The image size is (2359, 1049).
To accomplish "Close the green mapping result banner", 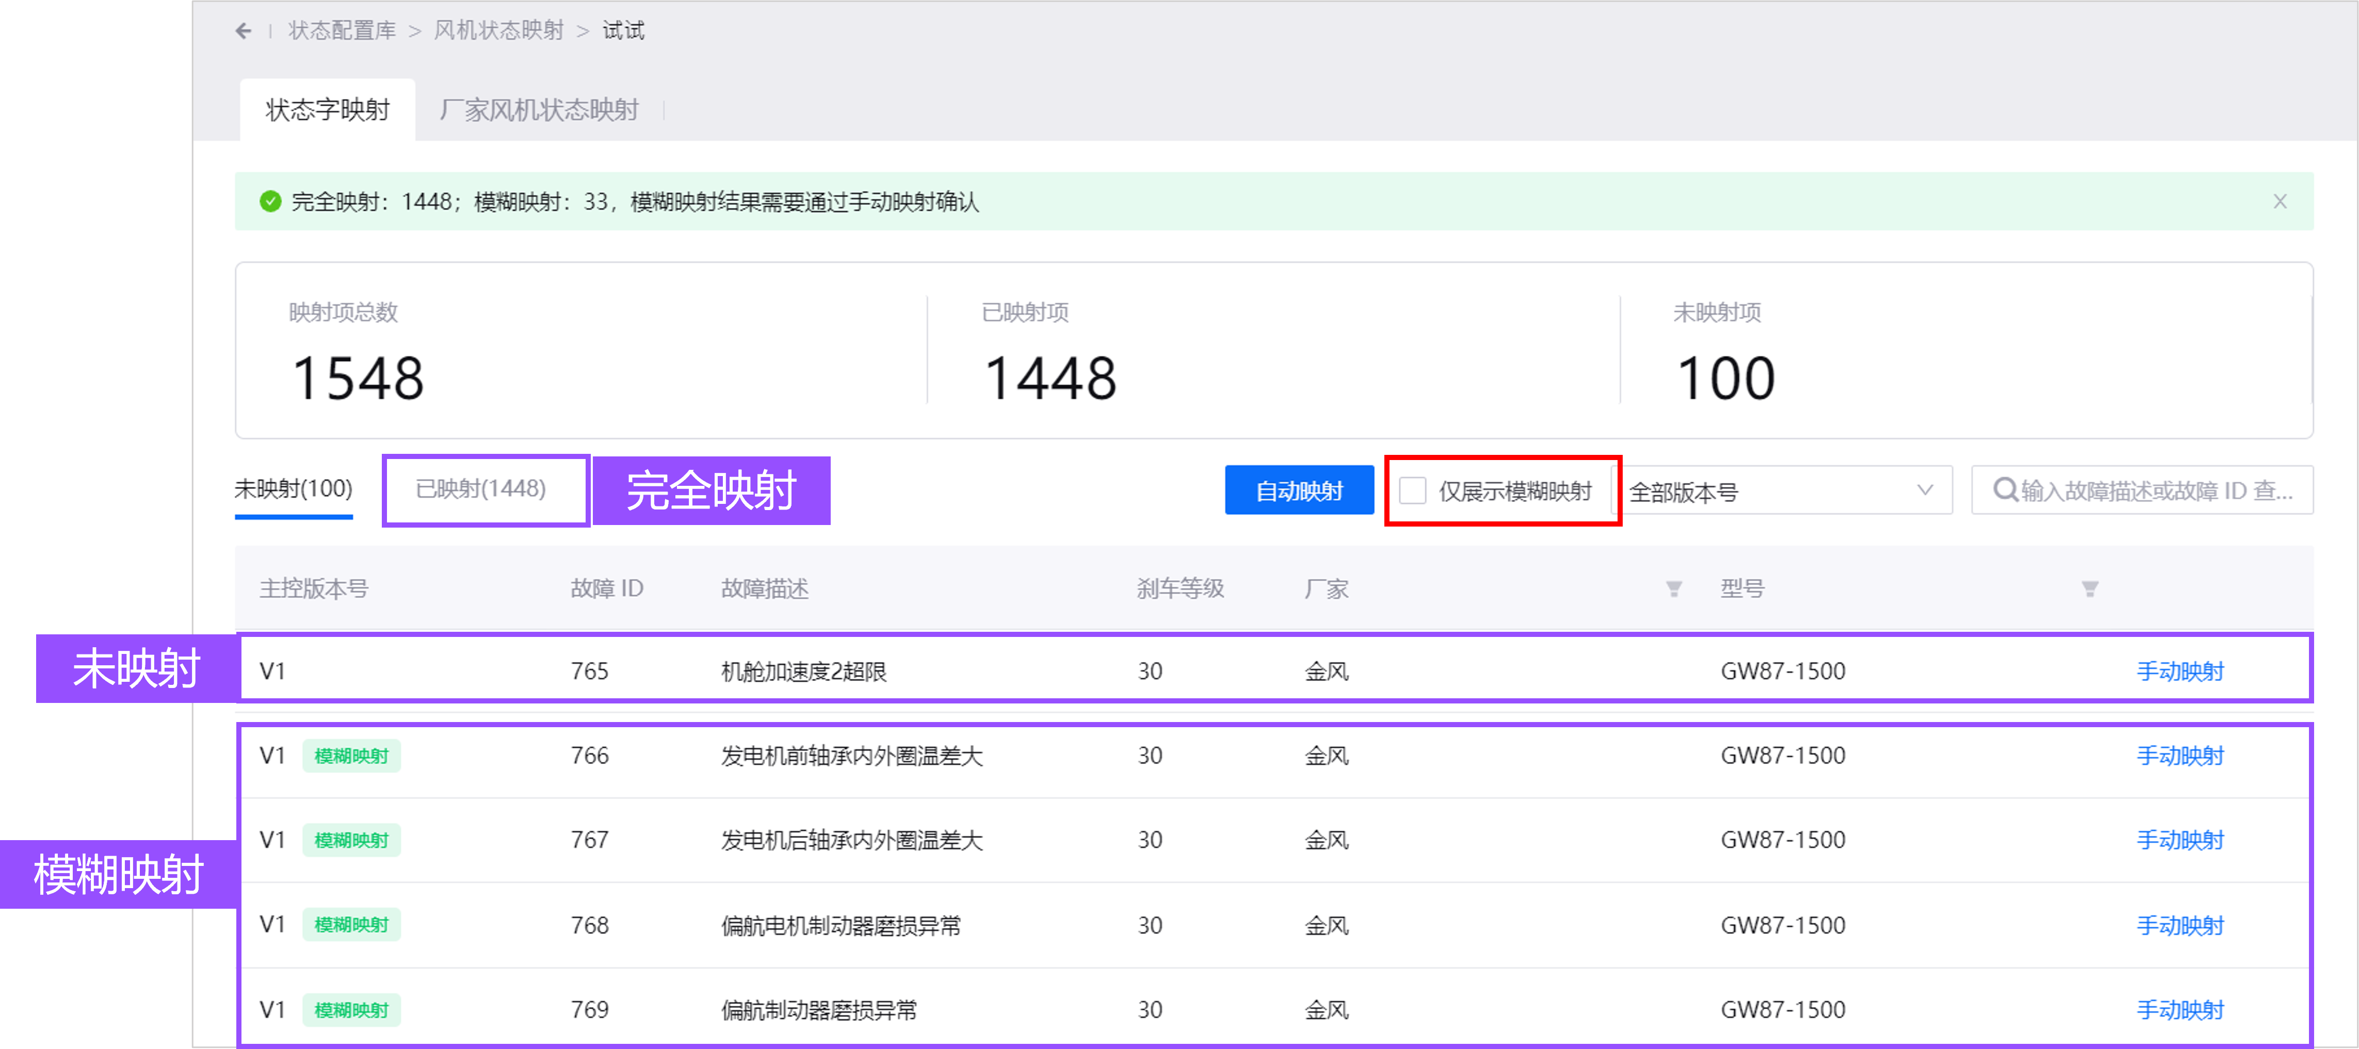I will [x=2280, y=201].
